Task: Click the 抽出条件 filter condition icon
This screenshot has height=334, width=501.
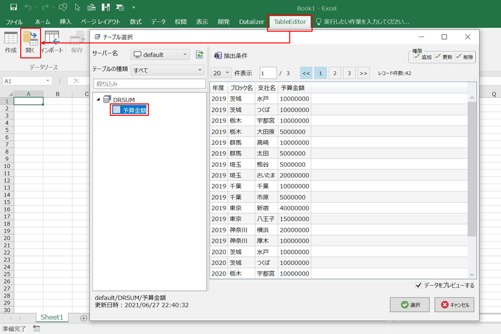Action: pos(218,55)
